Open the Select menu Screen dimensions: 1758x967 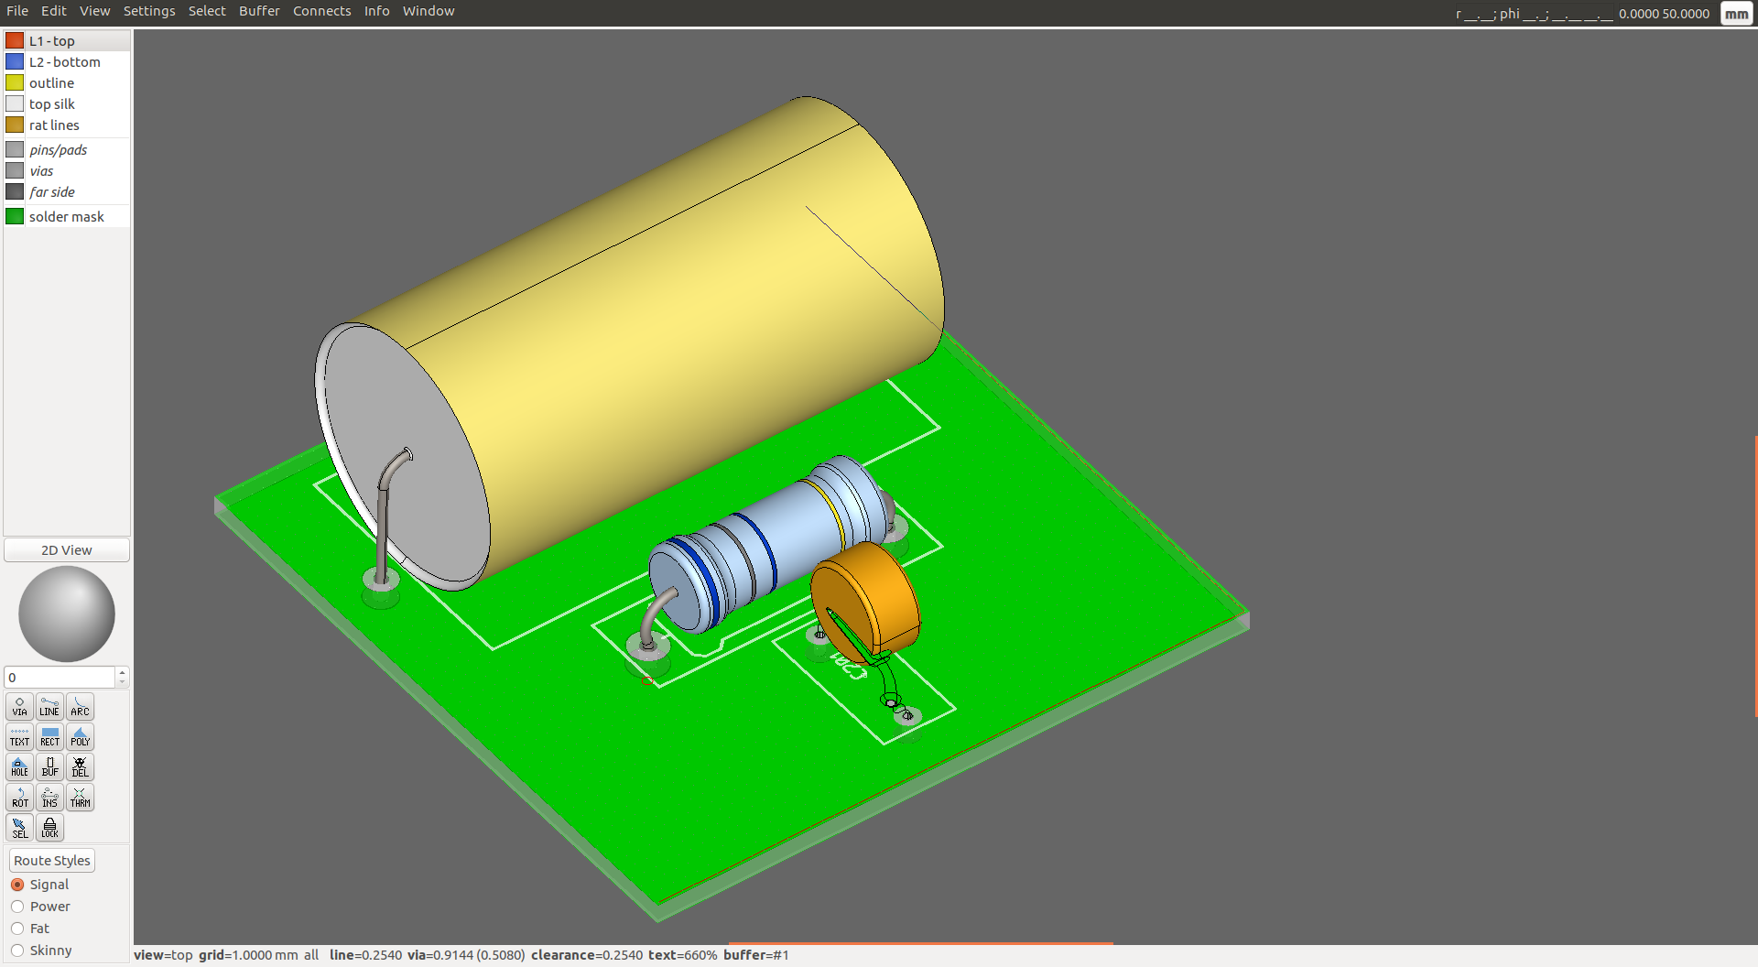[207, 11]
